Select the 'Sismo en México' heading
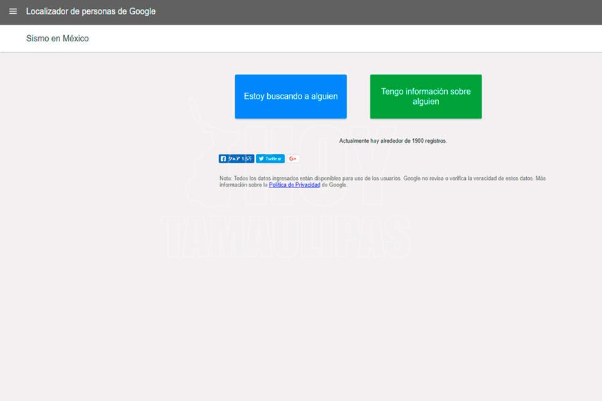Screen dimensions: 602x401 (58, 38)
